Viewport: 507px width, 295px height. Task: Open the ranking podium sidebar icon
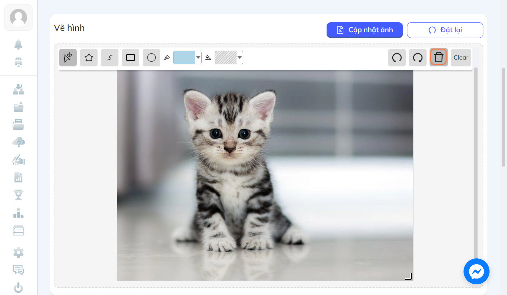coord(18,213)
